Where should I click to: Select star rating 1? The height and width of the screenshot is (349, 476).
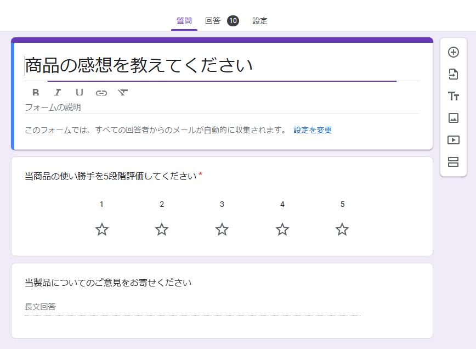click(x=101, y=229)
